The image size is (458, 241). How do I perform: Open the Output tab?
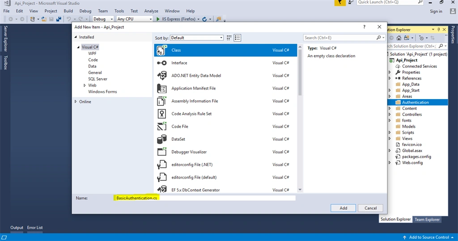pyautogui.click(x=17, y=228)
